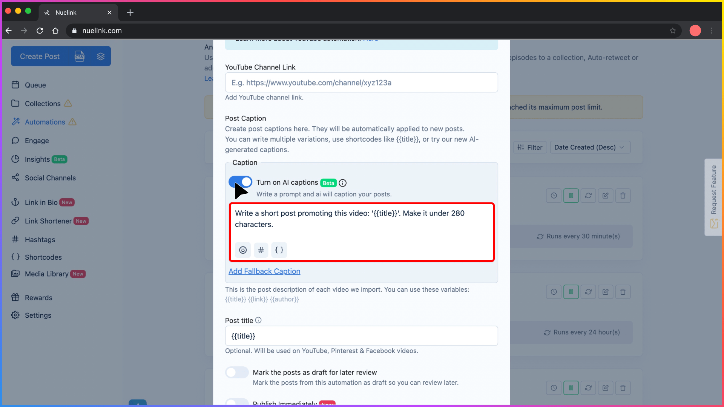Viewport: 724px width, 407px height.
Task: Click the browser profile avatar
Action: click(x=695, y=31)
